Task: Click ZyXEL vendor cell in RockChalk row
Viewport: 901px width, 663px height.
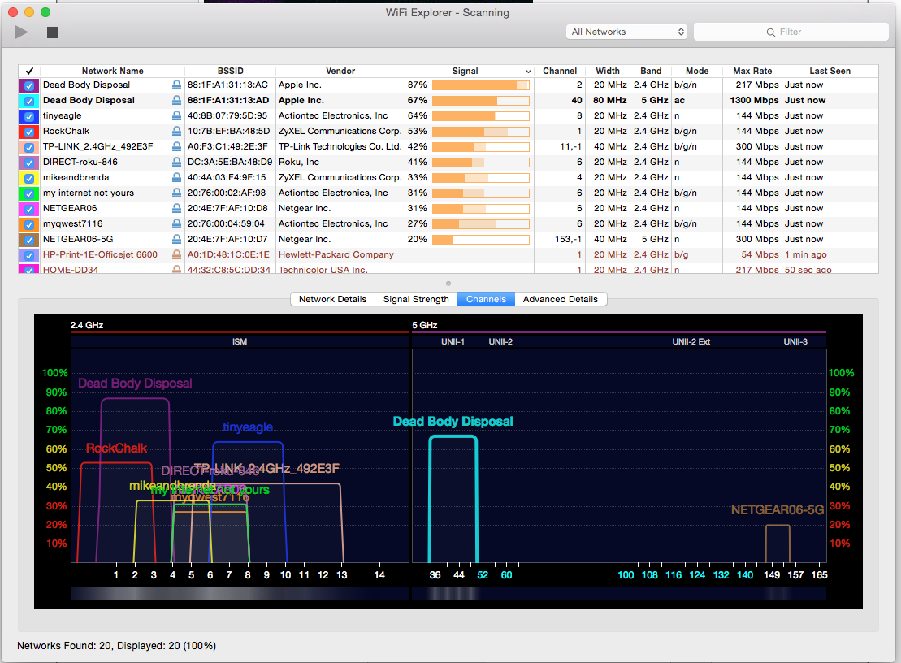Action: 340,131
